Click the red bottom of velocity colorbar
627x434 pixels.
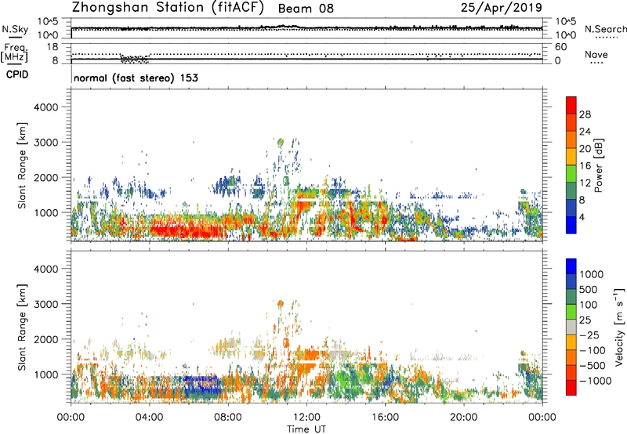click(571, 388)
